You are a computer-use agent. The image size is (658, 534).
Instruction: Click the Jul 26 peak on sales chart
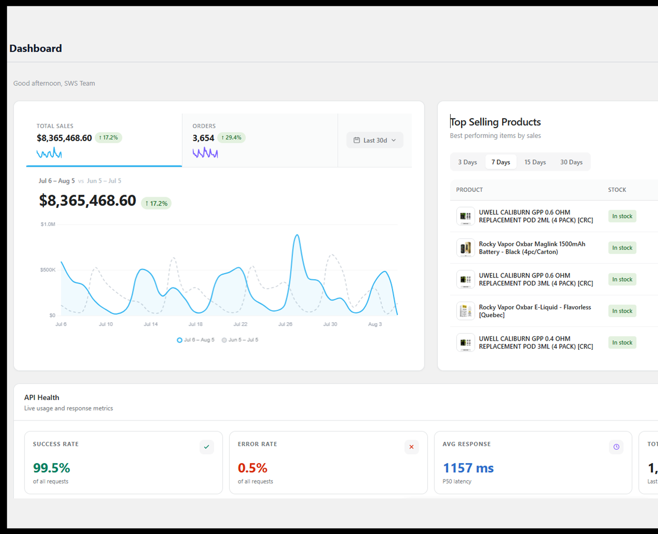[297, 235]
